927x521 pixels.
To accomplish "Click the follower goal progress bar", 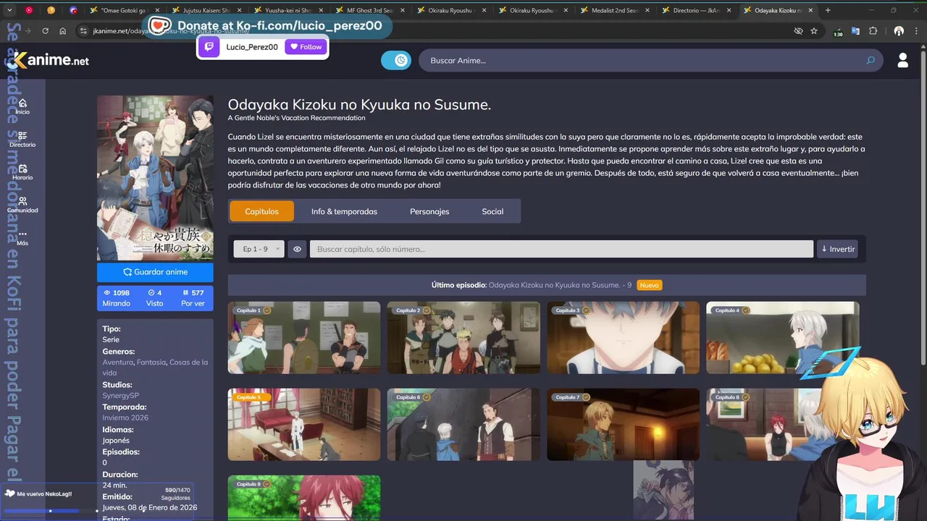I will (x=49, y=511).
